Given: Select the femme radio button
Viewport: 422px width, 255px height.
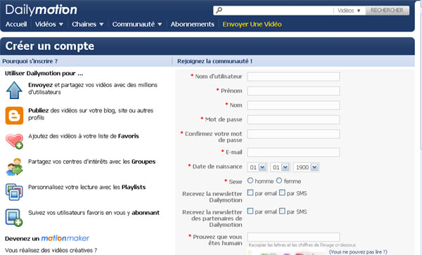Looking at the screenshot, I should 279,181.
